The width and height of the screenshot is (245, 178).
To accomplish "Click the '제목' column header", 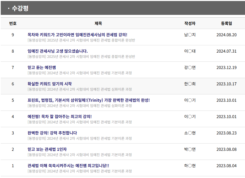I will tap(98, 23).
